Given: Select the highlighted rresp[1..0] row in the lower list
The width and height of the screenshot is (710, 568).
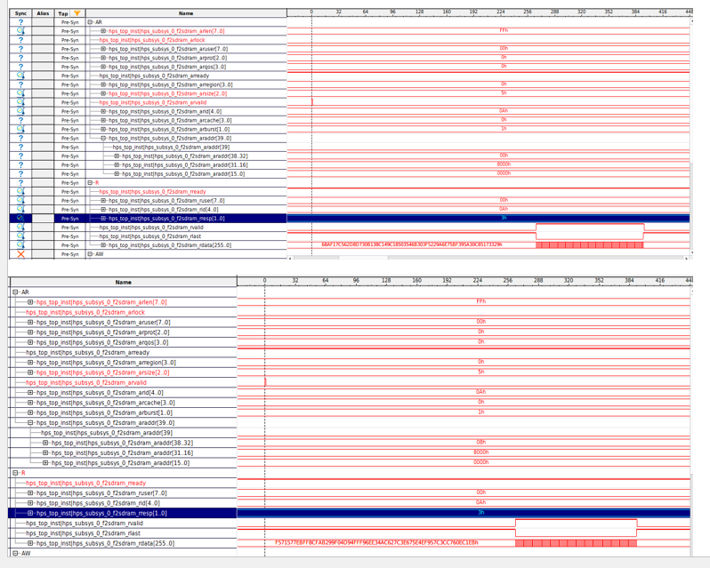Looking at the screenshot, I should click(x=122, y=513).
